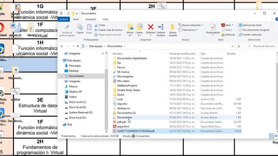This screenshot has height=156, width=278.
Task: Click Invertir selección
Action: (250, 35)
